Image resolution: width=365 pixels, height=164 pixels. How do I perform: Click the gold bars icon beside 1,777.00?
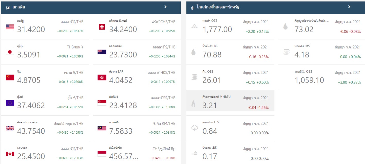pos(194,26)
